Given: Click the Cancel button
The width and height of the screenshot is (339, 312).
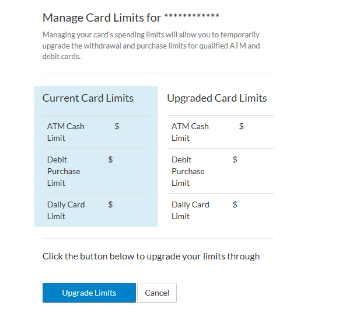Looking at the screenshot, I should (157, 293).
